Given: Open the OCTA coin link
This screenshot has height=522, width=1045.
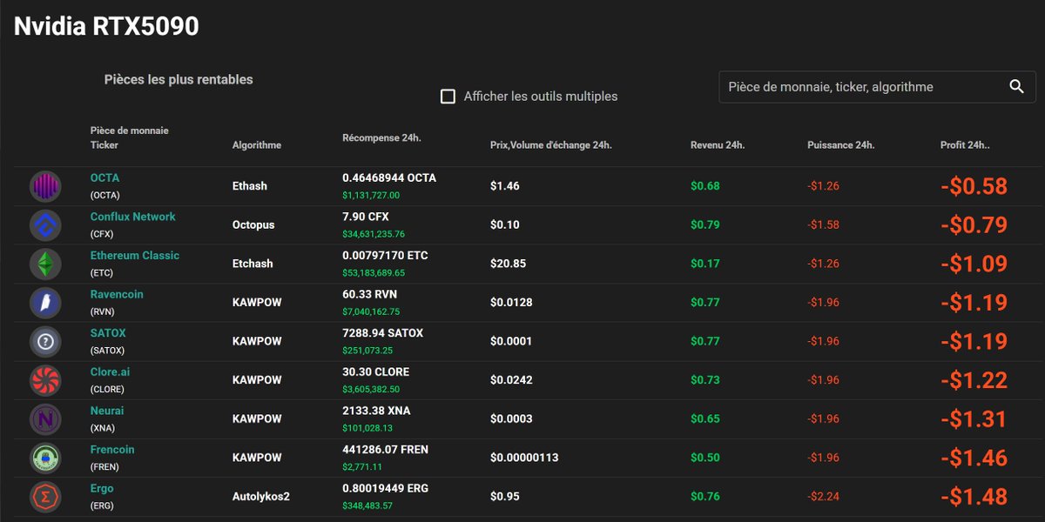Looking at the screenshot, I should (x=104, y=177).
